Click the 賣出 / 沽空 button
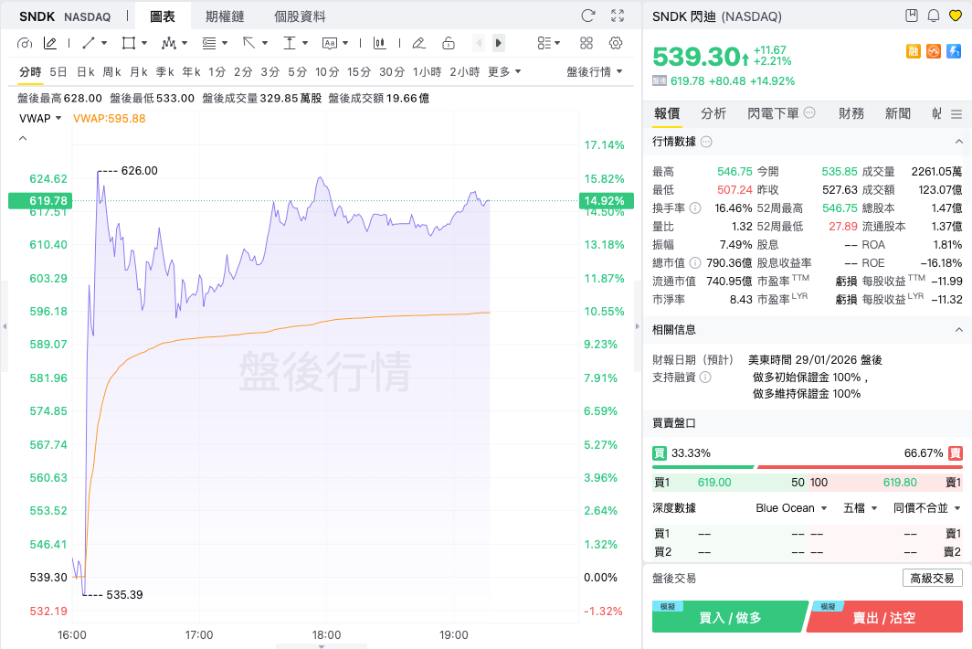 tap(884, 617)
